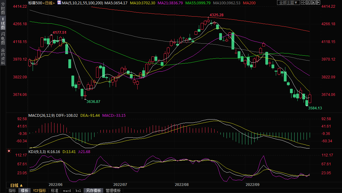Open the 合约资料 sidebar tab
Viewport: 342px width, 193px height.
[3, 56]
